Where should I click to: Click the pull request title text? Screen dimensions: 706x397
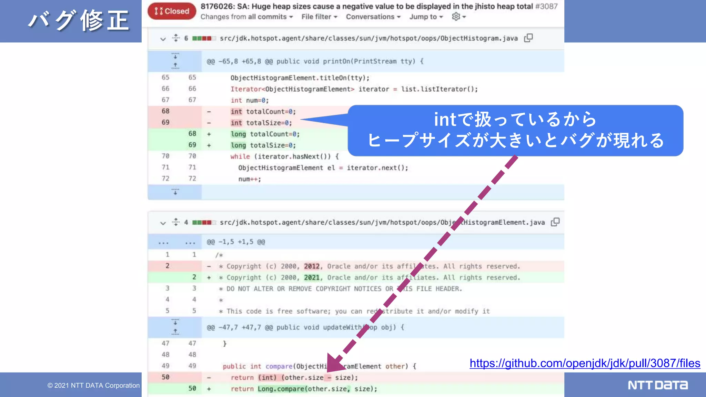click(x=367, y=6)
